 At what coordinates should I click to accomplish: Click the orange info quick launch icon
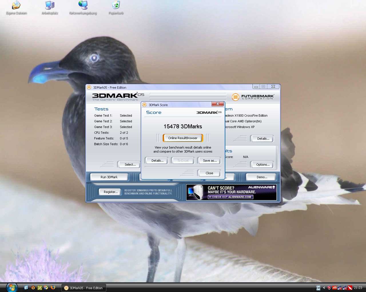click(x=33, y=288)
